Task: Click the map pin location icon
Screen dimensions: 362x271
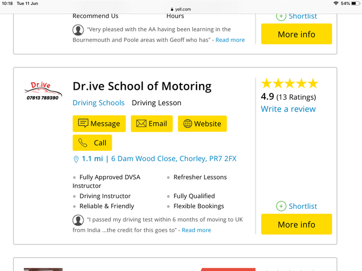Action: point(76,159)
